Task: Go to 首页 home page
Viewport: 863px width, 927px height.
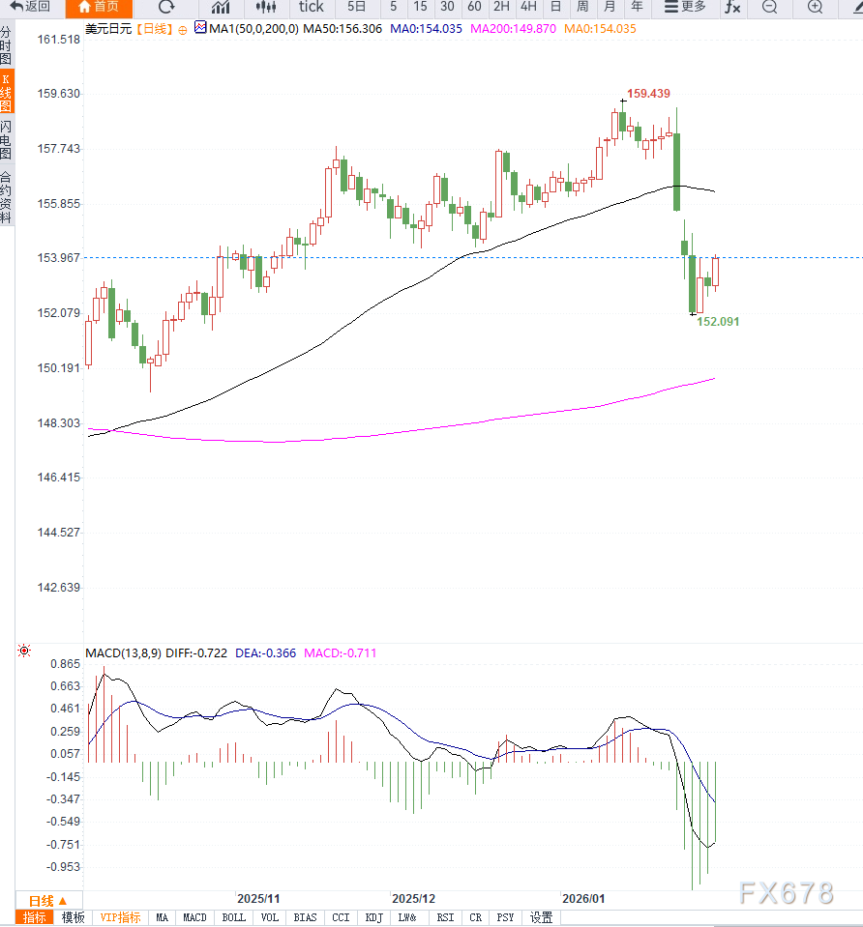Action: [x=99, y=7]
